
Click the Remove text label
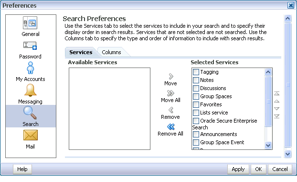(170, 117)
